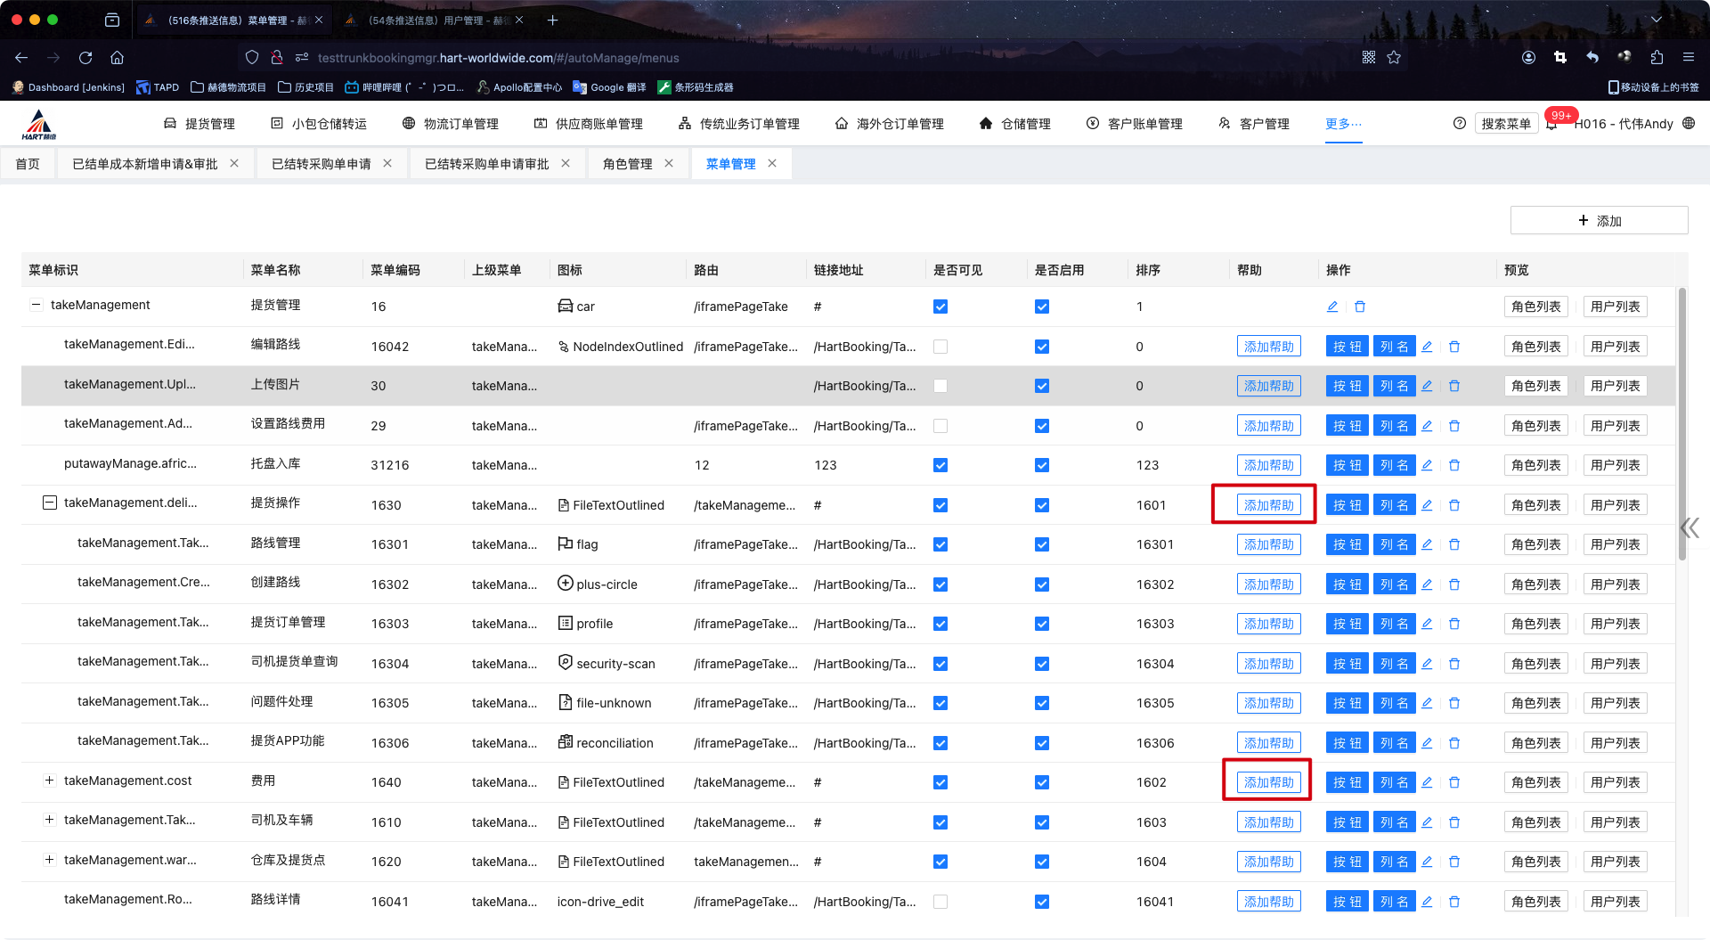Click the 搜索菜单 search field

(x=1506, y=124)
